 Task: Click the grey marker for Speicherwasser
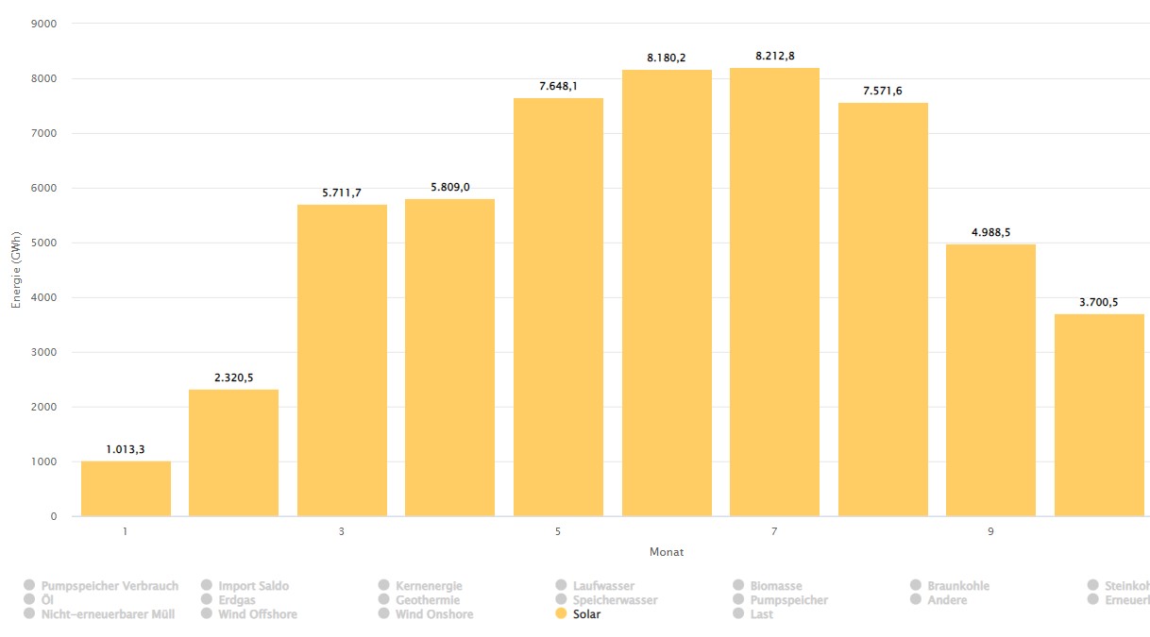click(562, 600)
